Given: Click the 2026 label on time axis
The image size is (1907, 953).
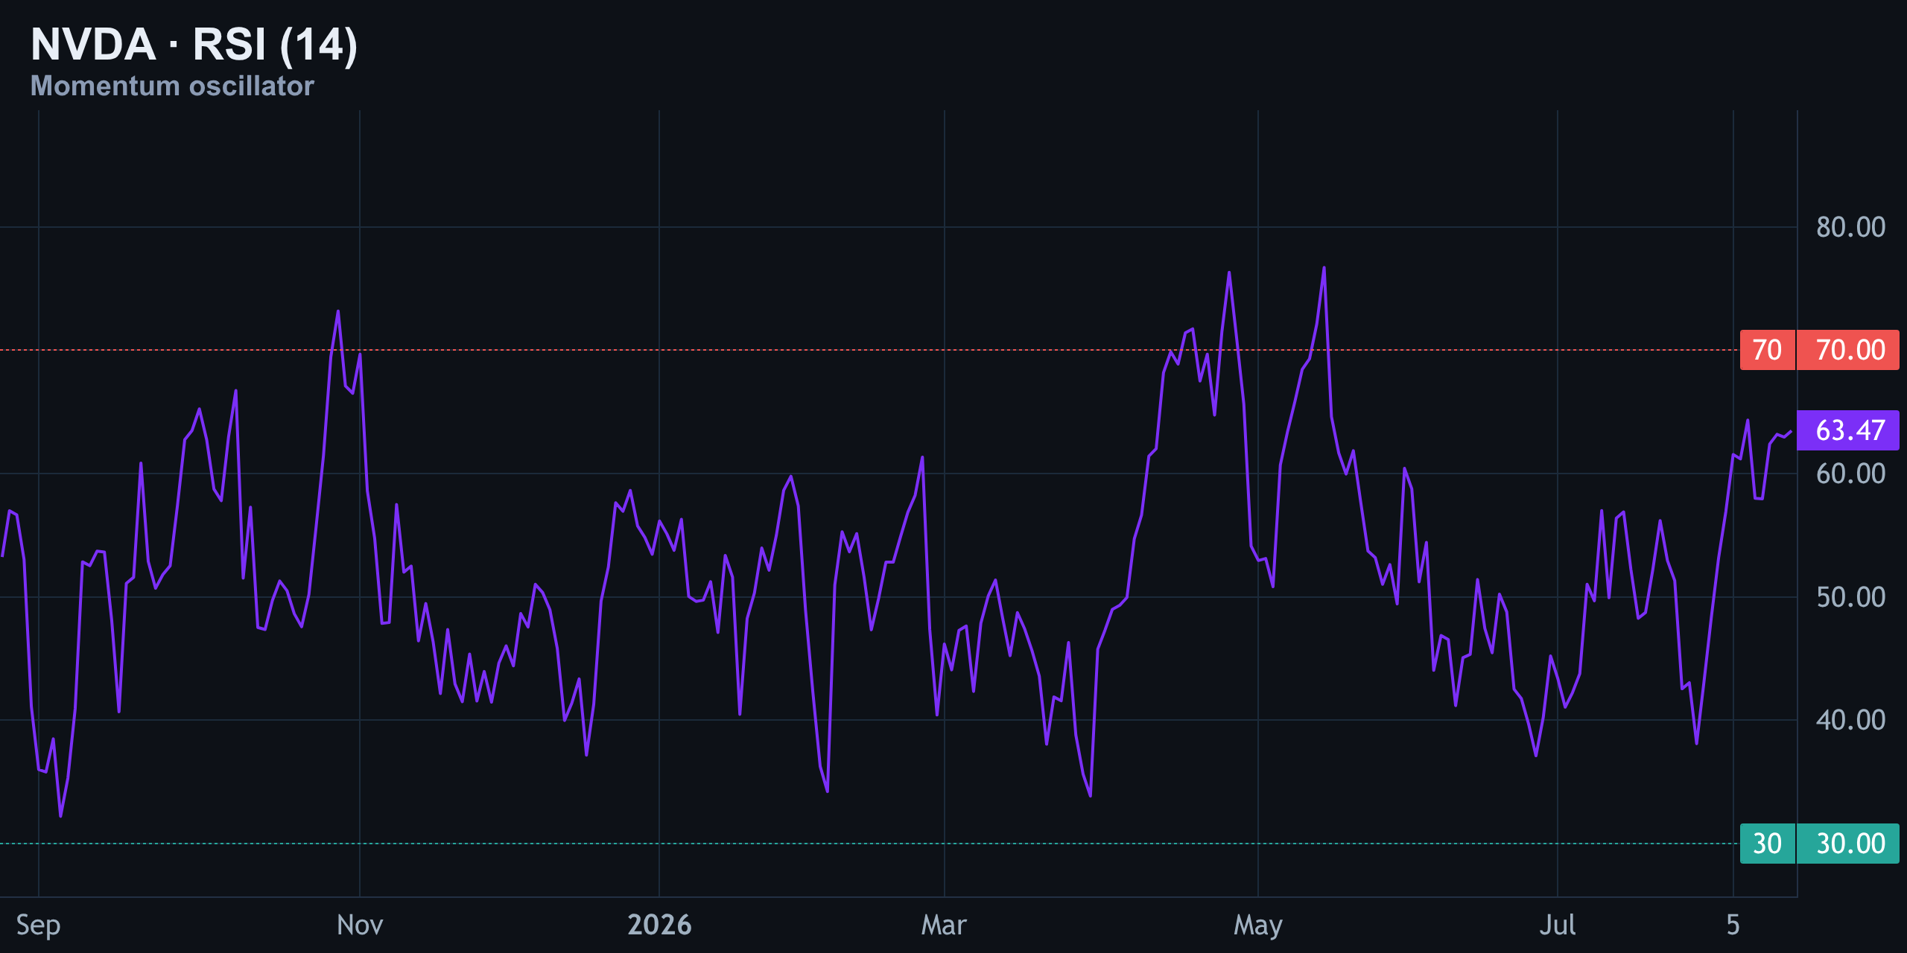Looking at the screenshot, I should [659, 925].
